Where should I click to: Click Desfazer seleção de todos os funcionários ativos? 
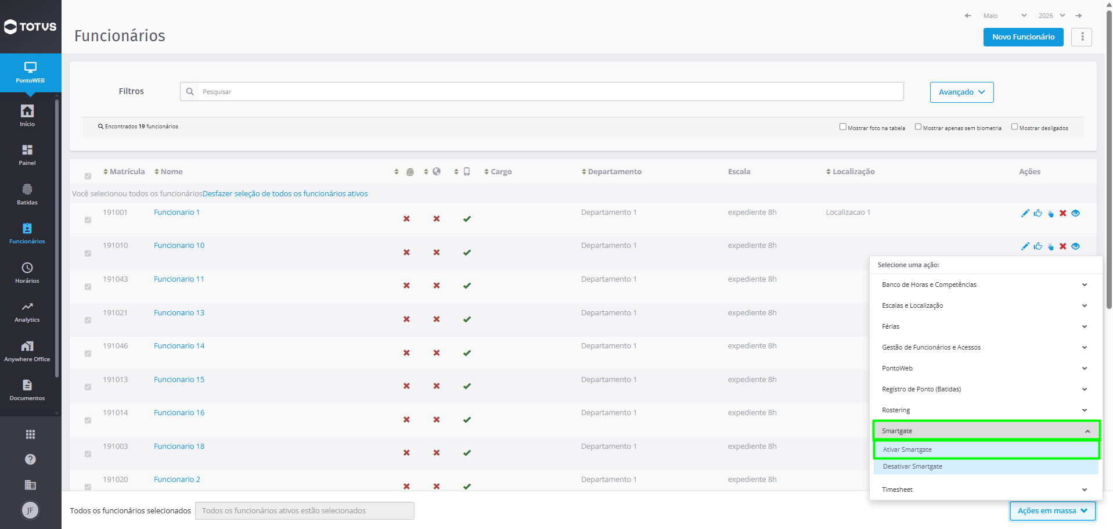pyautogui.click(x=285, y=194)
